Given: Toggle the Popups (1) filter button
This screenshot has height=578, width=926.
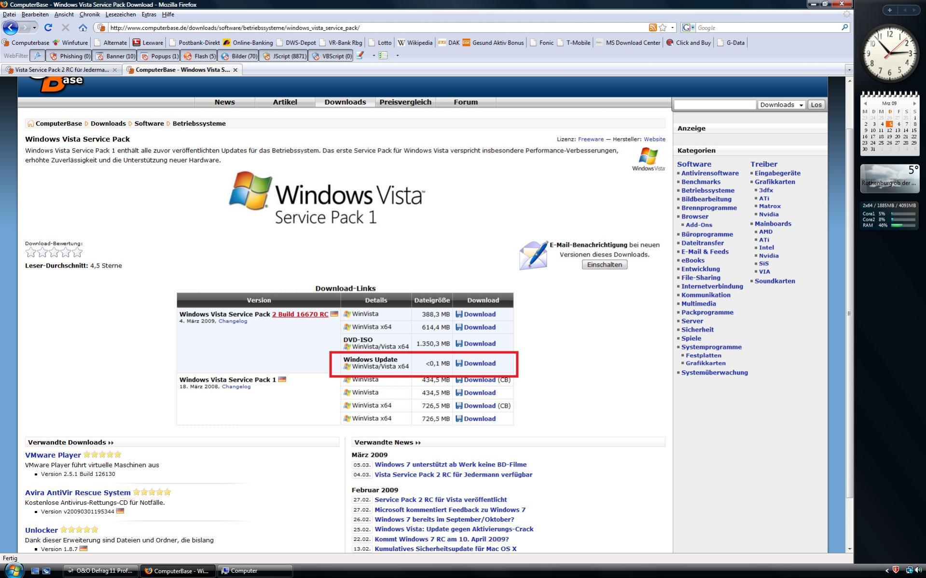Looking at the screenshot, I should click(159, 56).
